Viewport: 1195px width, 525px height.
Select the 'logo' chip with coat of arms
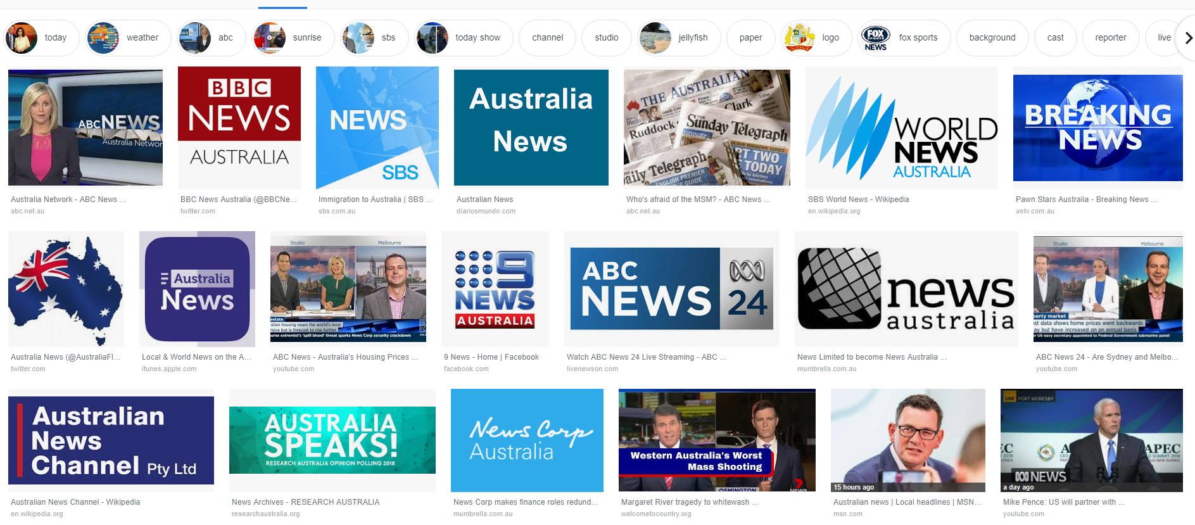tap(816, 38)
